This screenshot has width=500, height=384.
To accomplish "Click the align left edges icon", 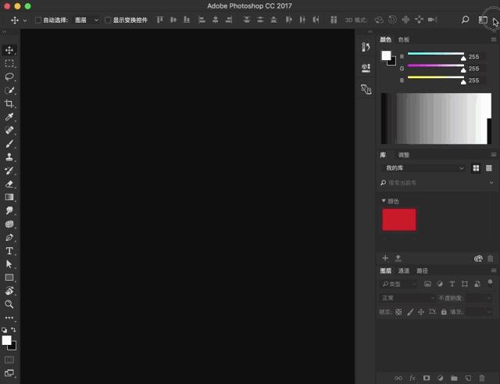I will [202, 20].
